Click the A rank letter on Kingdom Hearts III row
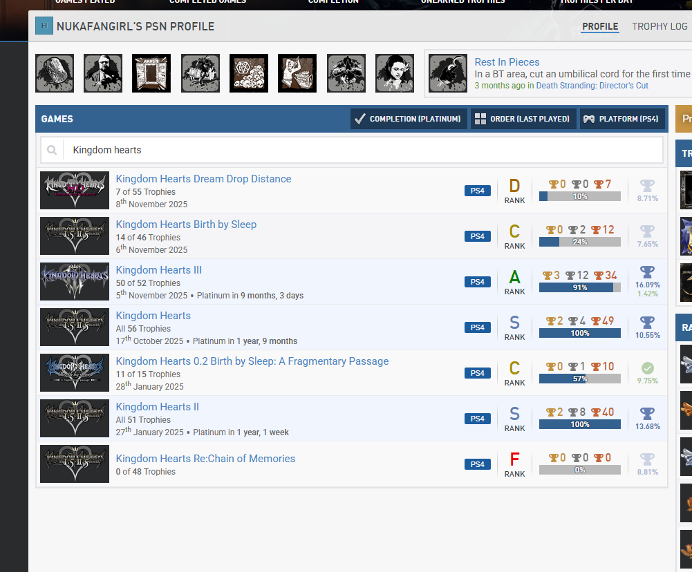 [x=514, y=277]
